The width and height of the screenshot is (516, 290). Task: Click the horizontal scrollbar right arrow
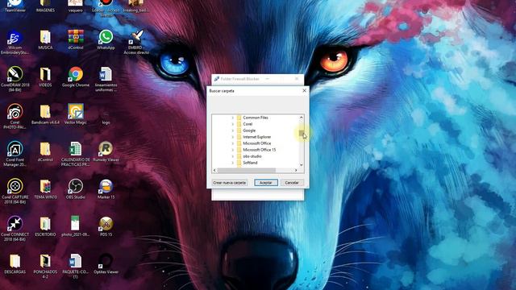coord(296,170)
